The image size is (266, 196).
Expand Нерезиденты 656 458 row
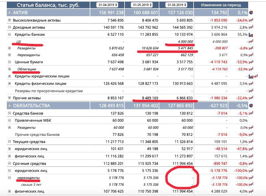click(x=10, y=55)
